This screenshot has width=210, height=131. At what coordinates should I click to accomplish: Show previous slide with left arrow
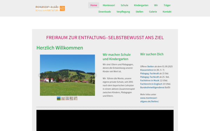40,75
